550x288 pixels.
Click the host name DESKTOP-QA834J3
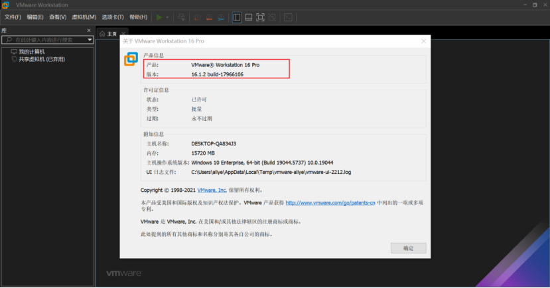pyautogui.click(x=214, y=144)
